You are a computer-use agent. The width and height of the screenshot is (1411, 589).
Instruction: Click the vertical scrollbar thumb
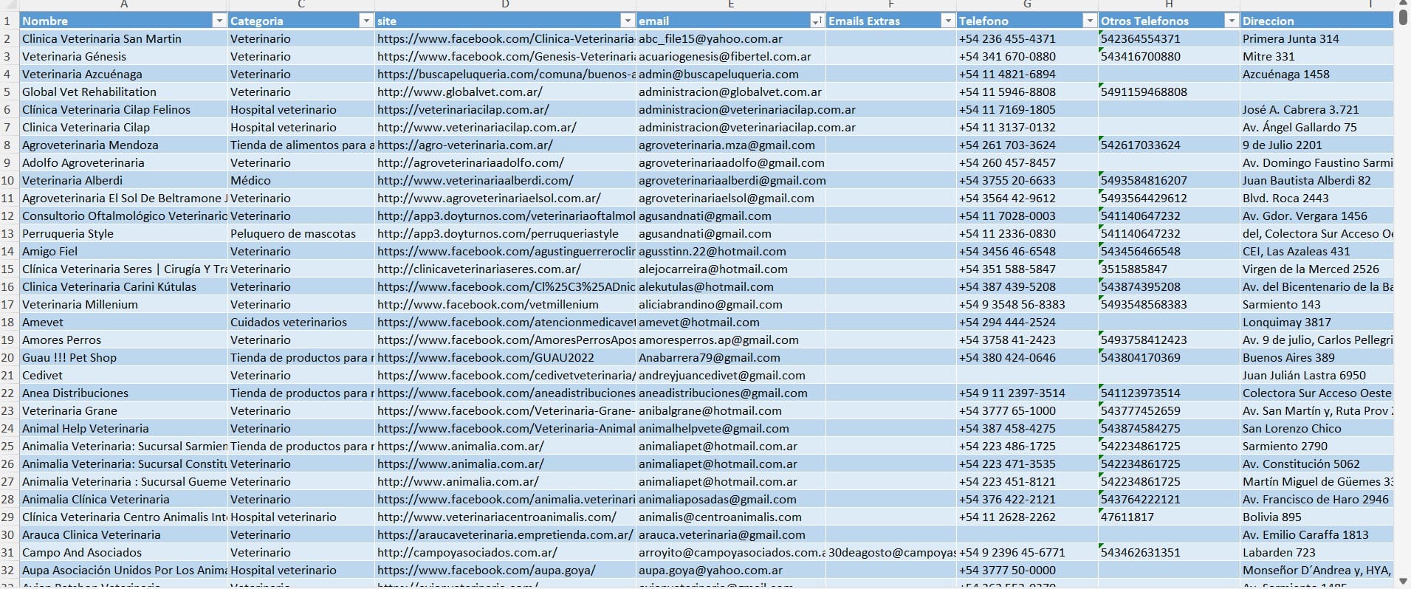[x=1403, y=17]
